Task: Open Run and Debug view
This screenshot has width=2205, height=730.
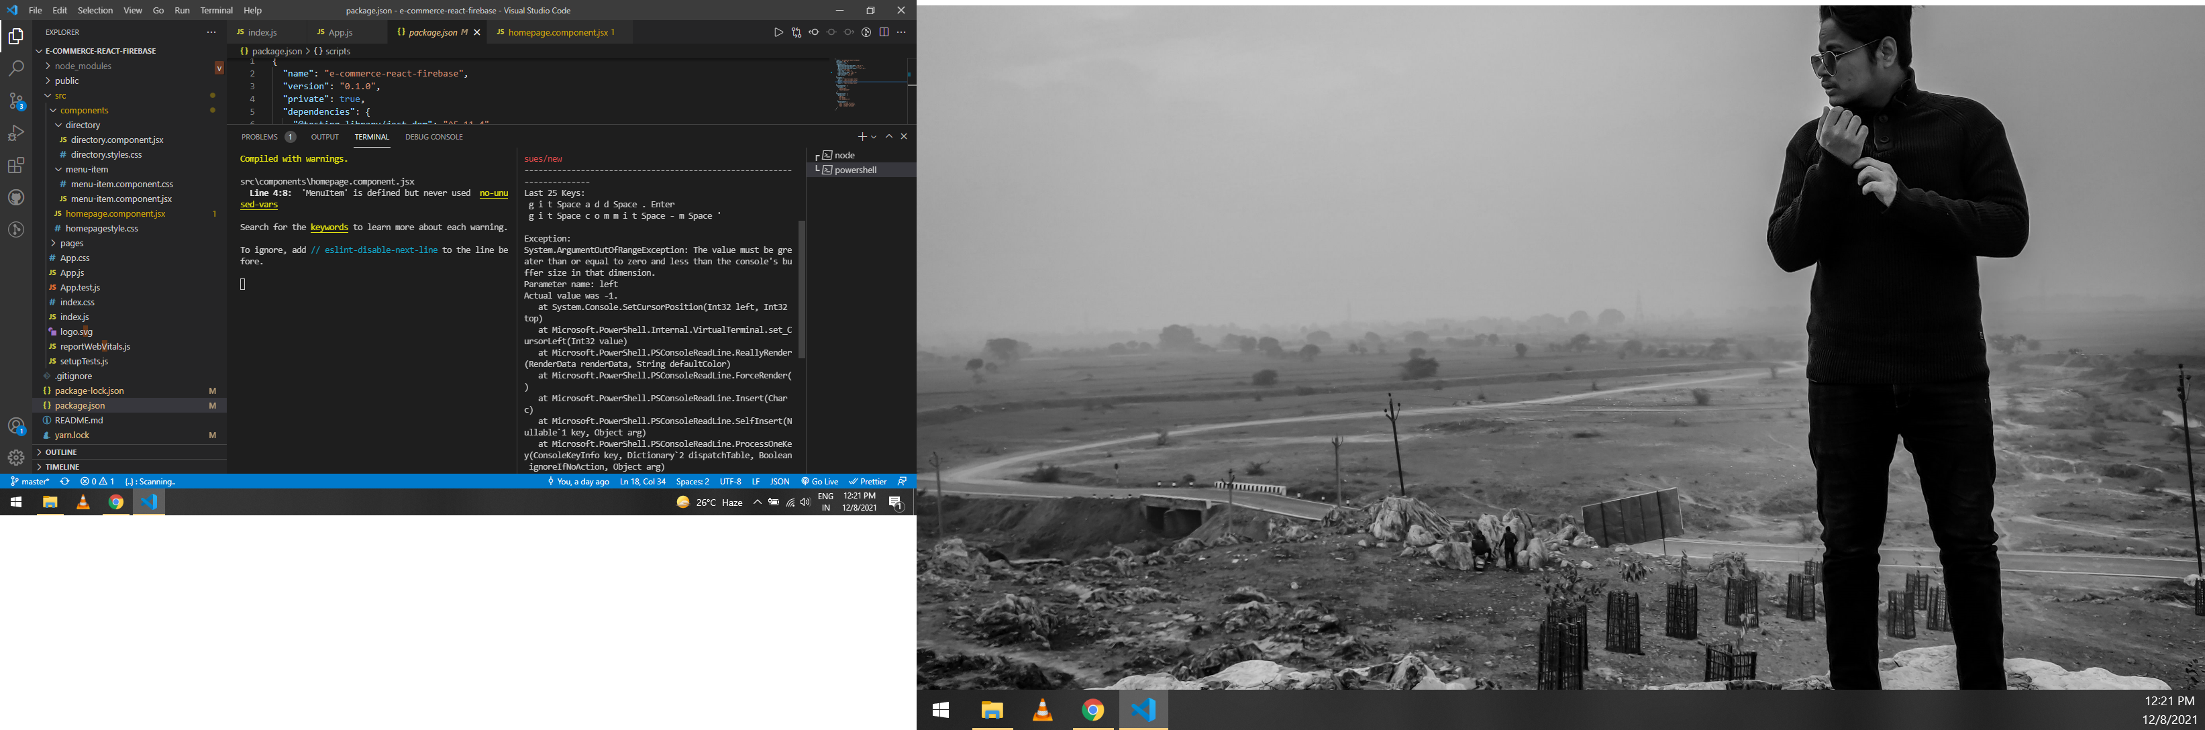Action: tap(15, 133)
